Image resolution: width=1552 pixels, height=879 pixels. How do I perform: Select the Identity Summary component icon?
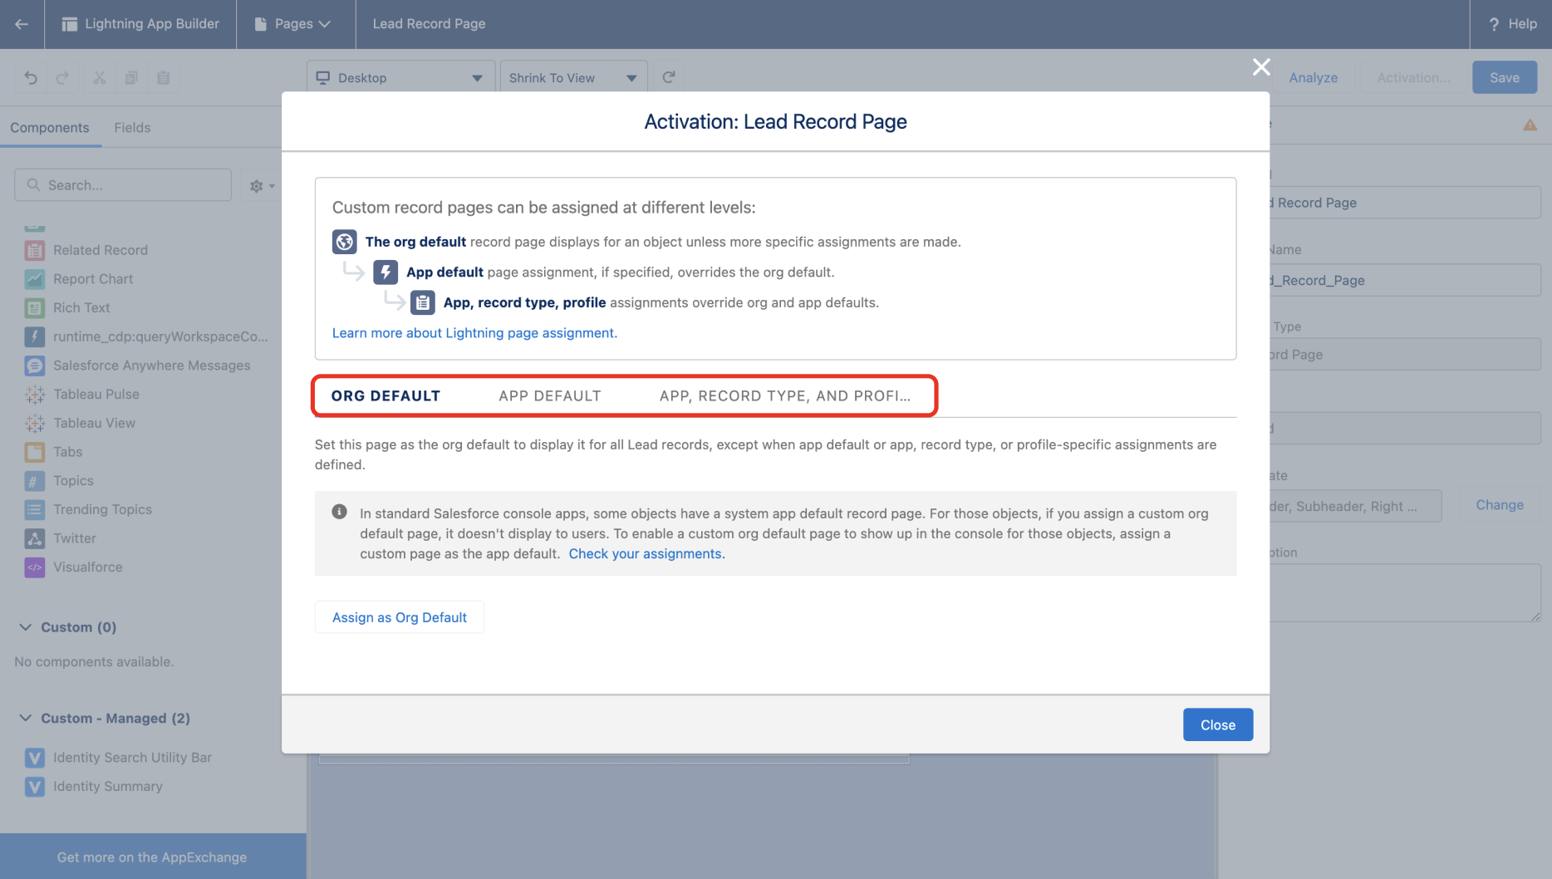(35, 786)
